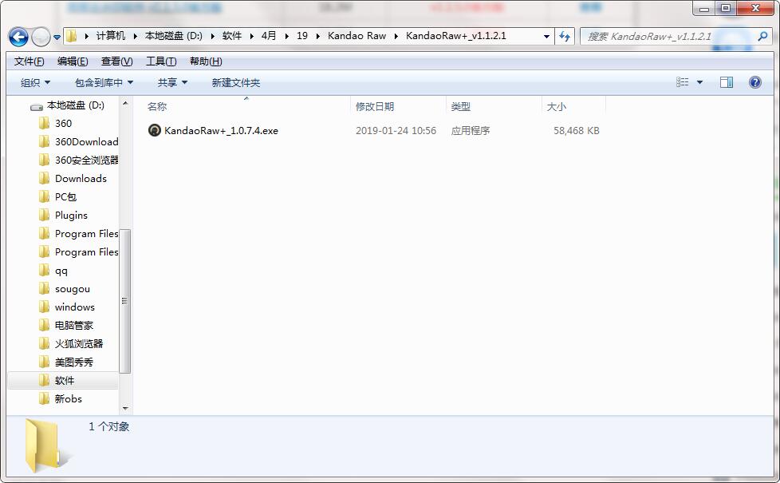Screen dimensions: 780x483
Task: Select 19 in the address path
Action: (x=302, y=36)
